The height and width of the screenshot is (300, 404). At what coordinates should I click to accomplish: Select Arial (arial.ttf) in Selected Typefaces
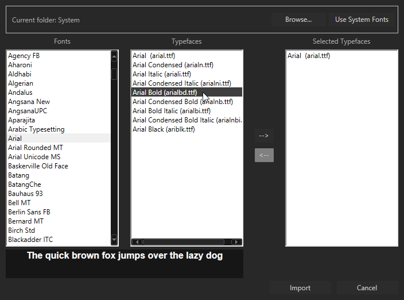point(309,56)
